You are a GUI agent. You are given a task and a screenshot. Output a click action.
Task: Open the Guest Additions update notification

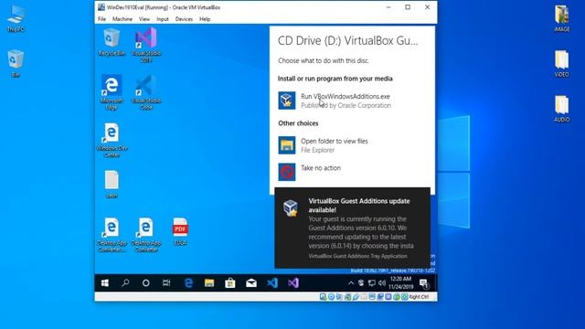pos(352,228)
